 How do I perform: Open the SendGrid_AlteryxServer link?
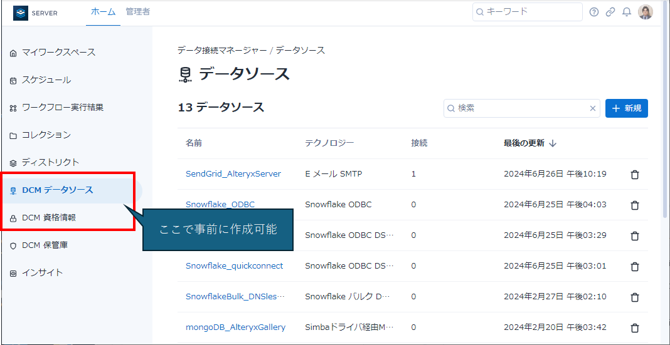click(x=233, y=174)
